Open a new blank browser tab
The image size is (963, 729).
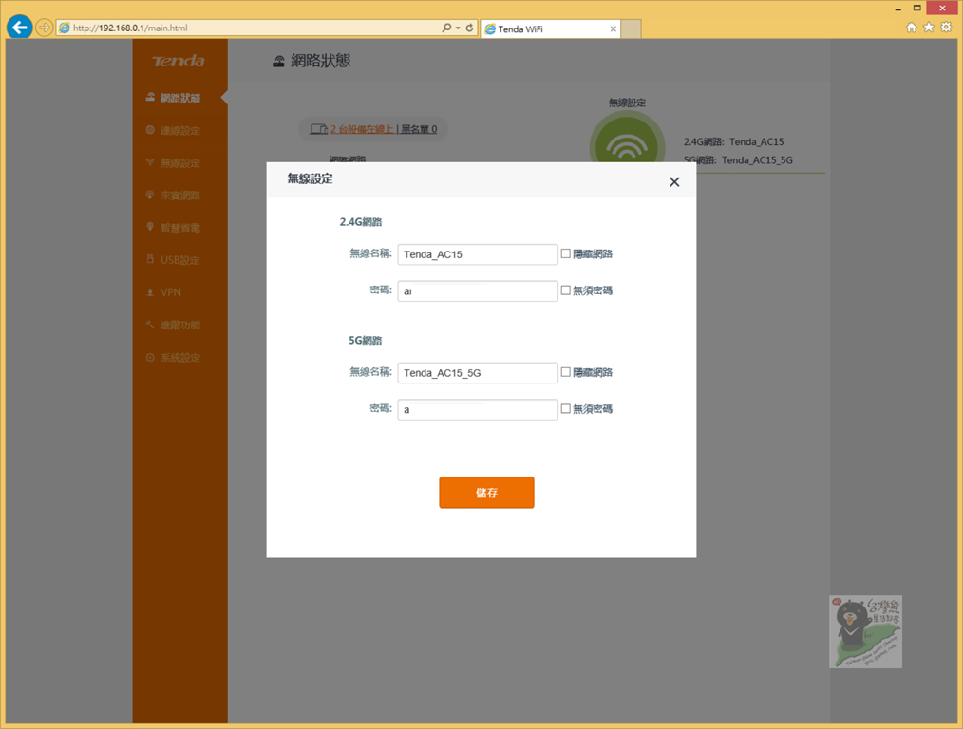[x=631, y=28]
